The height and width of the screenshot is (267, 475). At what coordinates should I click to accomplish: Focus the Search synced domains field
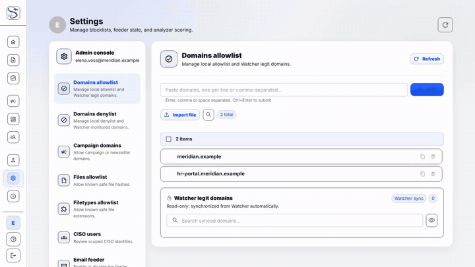[294, 221]
